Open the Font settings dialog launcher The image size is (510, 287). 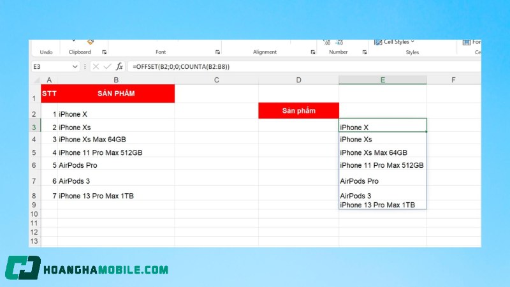coord(217,52)
